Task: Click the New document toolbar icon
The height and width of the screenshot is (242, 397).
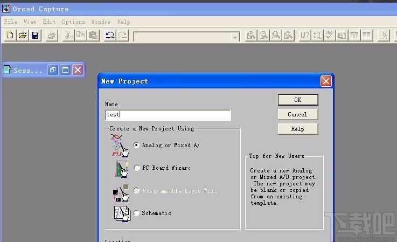Action: 10,35
